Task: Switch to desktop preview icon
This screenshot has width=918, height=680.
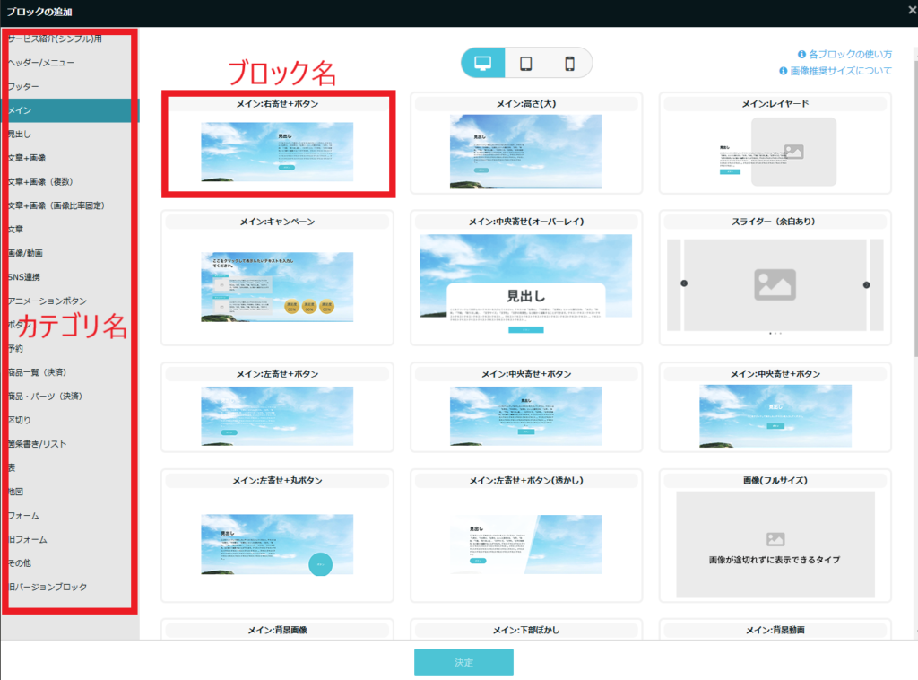Action: coord(483,63)
